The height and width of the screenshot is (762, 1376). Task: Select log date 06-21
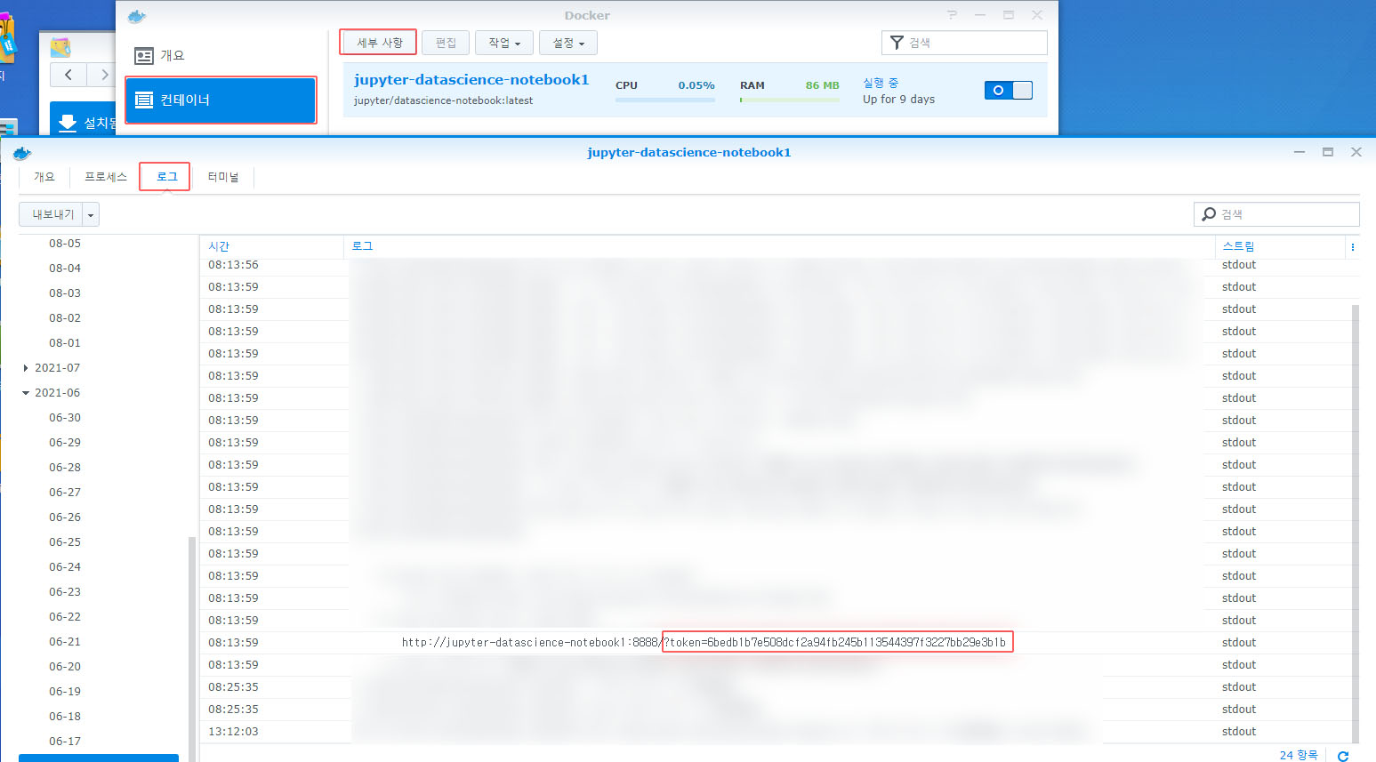pyautogui.click(x=65, y=642)
